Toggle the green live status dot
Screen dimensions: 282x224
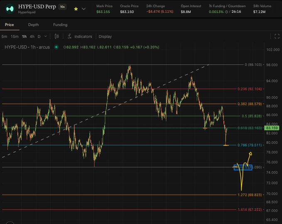56,47
